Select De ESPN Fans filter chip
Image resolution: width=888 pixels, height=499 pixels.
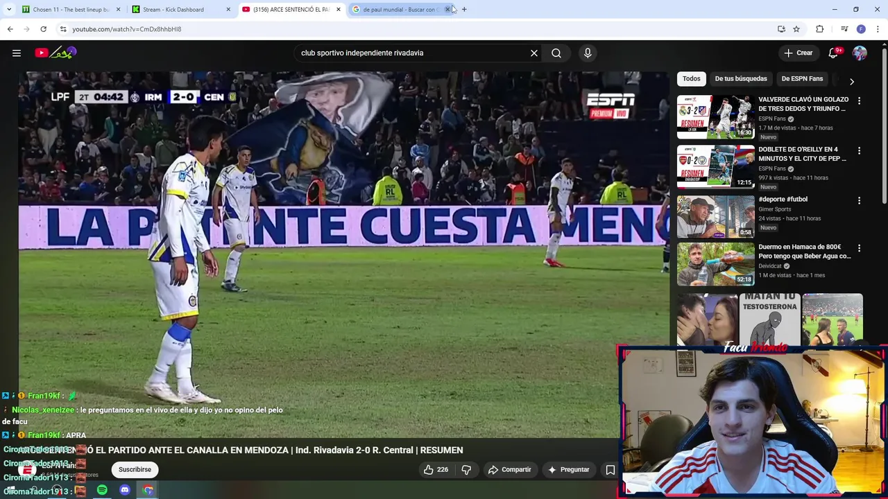pyautogui.click(x=802, y=78)
